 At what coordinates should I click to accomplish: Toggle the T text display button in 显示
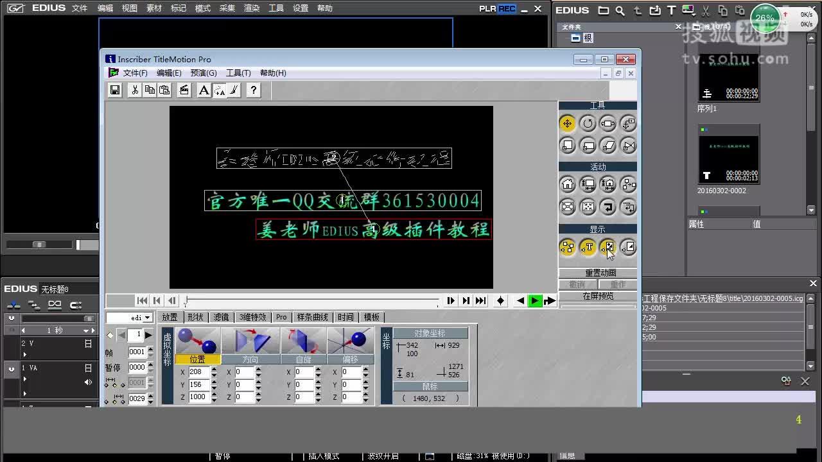(x=588, y=247)
